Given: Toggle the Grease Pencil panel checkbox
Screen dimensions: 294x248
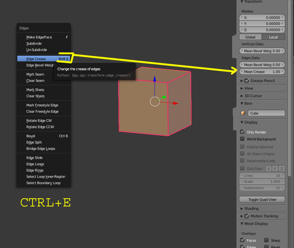Looking at the screenshot, I should [247, 81].
